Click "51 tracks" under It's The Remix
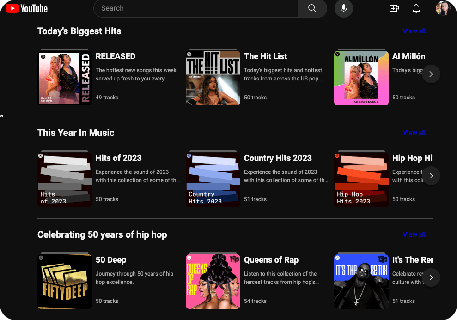The image size is (457, 320). (x=404, y=301)
